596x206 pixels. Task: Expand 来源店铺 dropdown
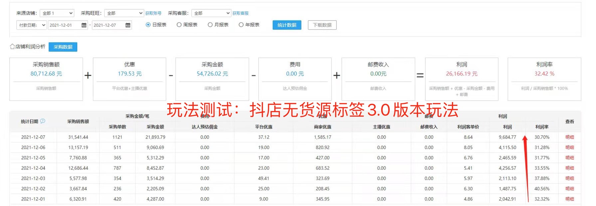tap(57, 13)
